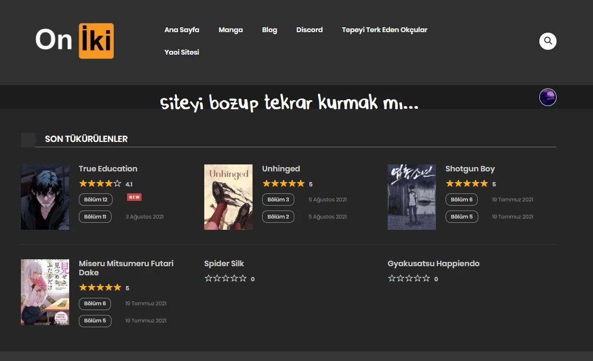This screenshot has width=593, height=361.
Task: Click Gyakusatsu Happiendo empty star rating
Action: 409,279
